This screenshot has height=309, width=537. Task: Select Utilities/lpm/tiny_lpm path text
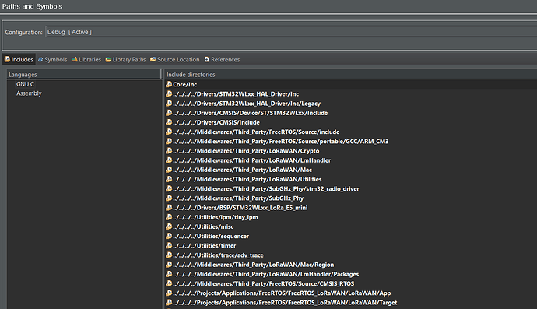[x=216, y=217]
